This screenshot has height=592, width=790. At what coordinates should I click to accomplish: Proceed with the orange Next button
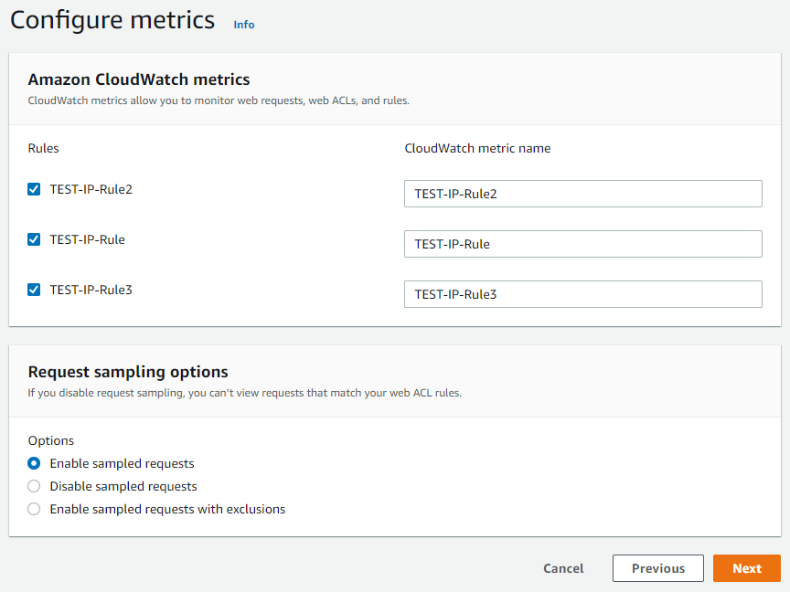point(746,568)
